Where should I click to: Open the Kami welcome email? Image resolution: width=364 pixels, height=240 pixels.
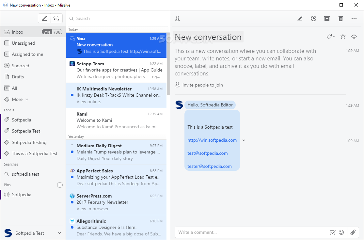click(x=116, y=120)
